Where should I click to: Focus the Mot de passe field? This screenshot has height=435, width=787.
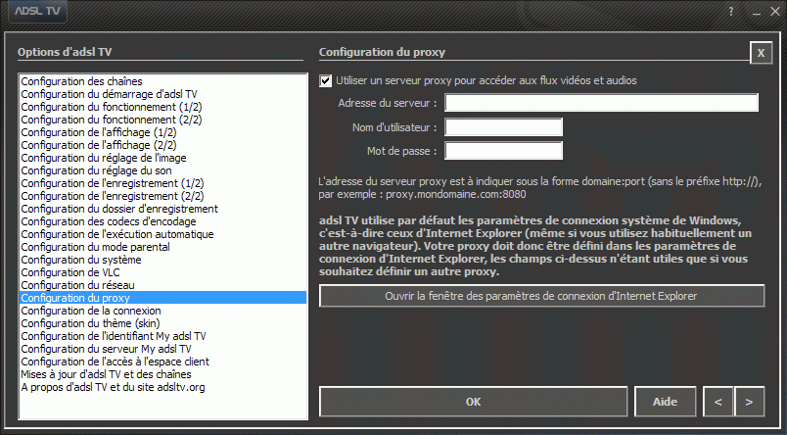point(503,151)
